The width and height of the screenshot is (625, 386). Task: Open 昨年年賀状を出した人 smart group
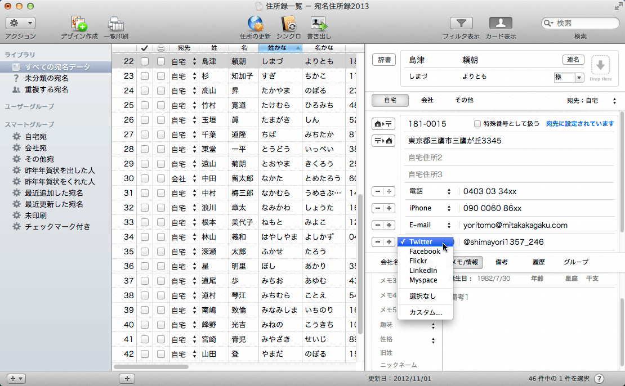(60, 170)
